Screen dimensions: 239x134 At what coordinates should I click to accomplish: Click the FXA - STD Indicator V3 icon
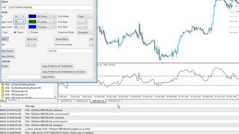pyautogui.click(x=3, y=95)
